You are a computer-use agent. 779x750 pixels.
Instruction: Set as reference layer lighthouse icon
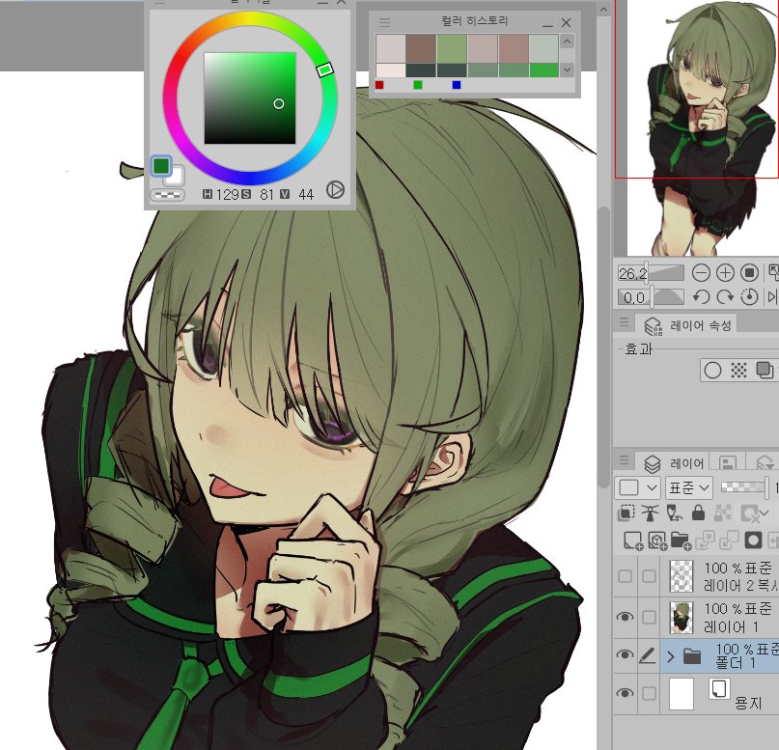(x=650, y=513)
